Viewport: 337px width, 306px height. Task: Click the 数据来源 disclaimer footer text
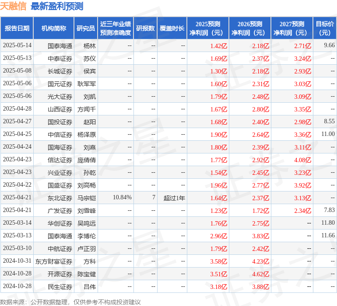coord(70,302)
